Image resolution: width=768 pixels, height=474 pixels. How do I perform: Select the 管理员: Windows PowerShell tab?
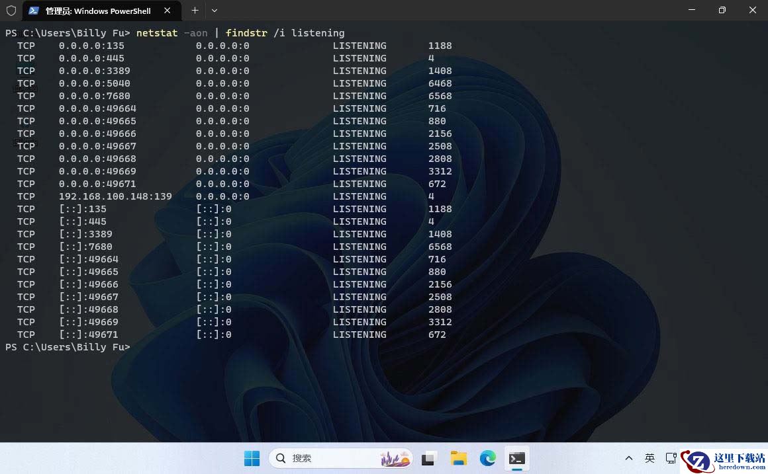(103, 11)
